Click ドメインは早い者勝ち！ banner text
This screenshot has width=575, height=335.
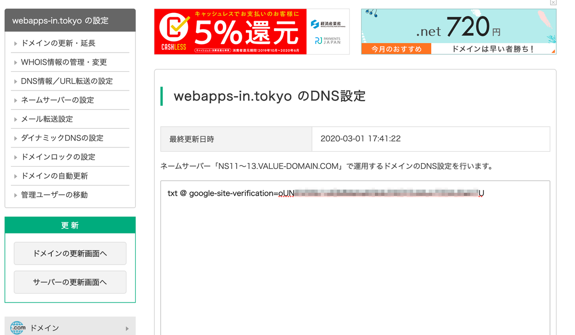493,49
